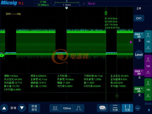The width and height of the screenshot is (152, 114).
Task: Select the 46.11us fall time measurement
Action: coord(93,76)
